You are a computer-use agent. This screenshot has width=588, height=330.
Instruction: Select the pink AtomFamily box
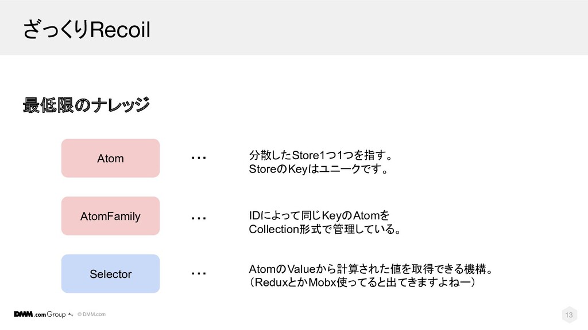tap(111, 216)
